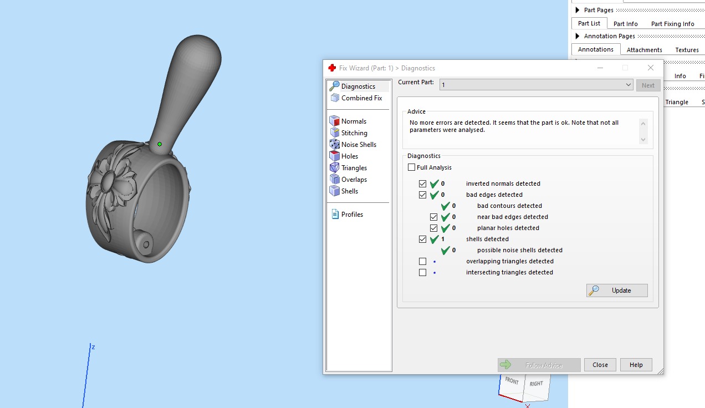Open the Triangle tab in side panel

pyautogui.click(x=677, y=102)
